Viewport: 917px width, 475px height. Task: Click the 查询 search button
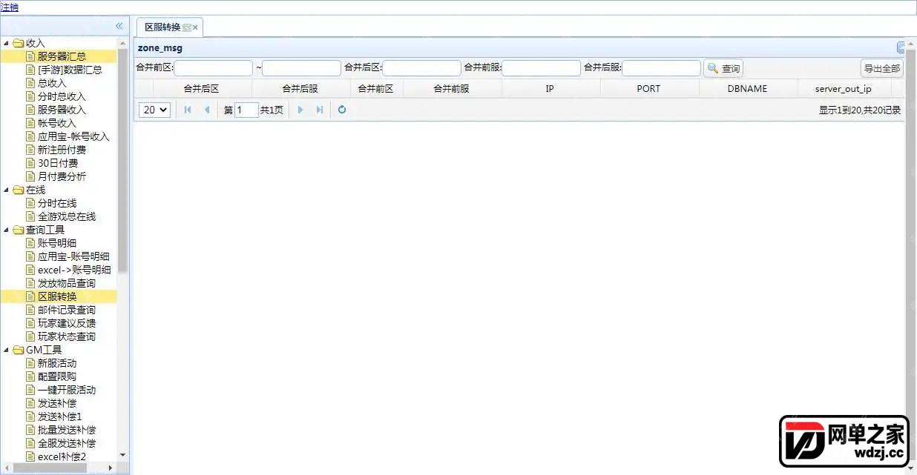tap(723, 68)
